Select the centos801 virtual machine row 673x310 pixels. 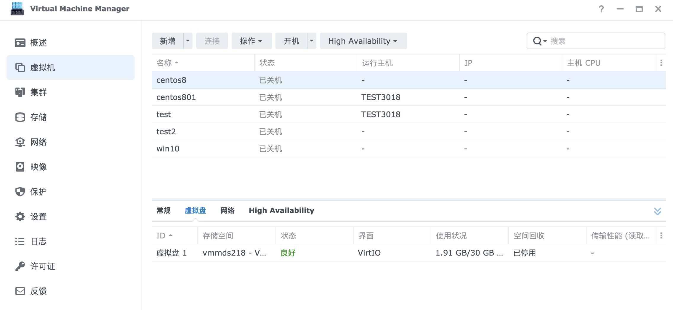pyautogui.click(x=408, y=97)
